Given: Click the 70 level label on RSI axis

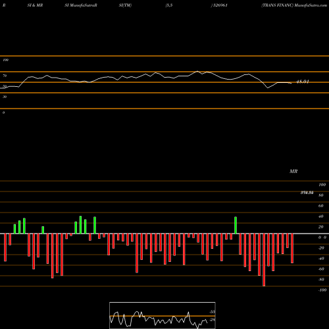Looking at the screenshot, I should coord(5,76).
